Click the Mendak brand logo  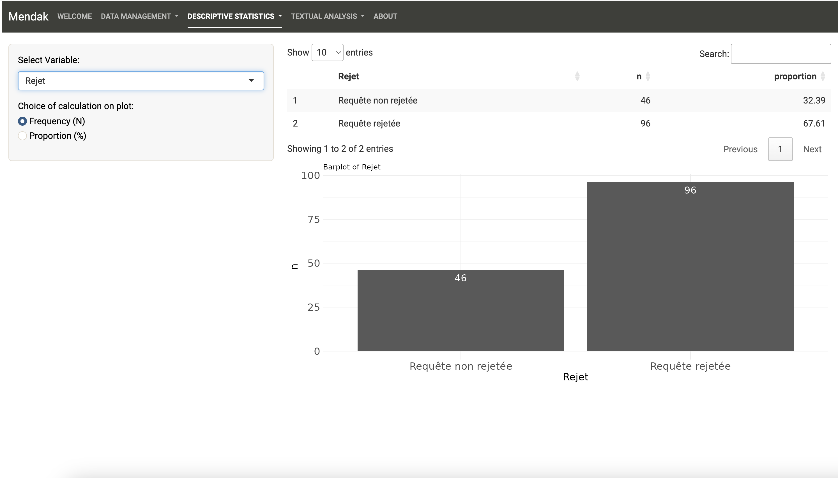click(x=29, y=17)
